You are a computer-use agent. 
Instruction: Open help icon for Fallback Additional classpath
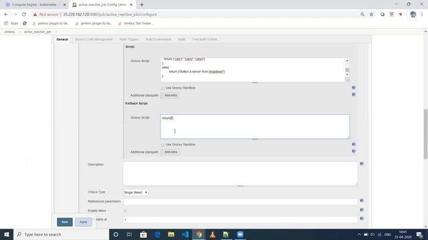coord(354,151)
